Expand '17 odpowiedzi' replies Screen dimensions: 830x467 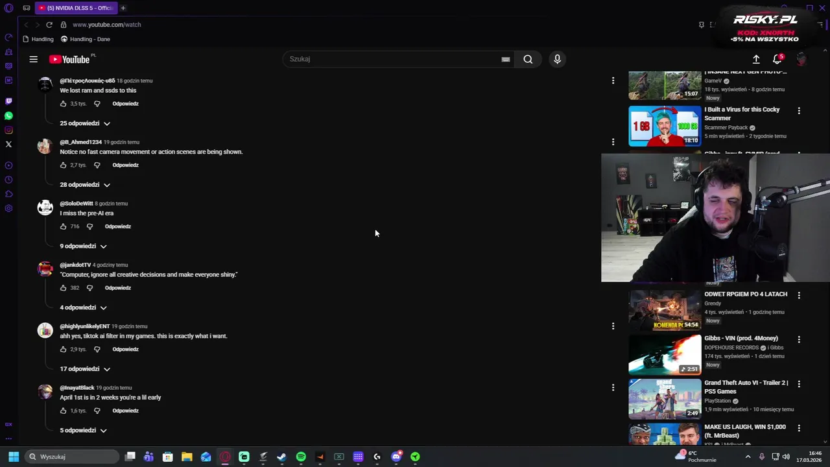[x=85, y=369]
